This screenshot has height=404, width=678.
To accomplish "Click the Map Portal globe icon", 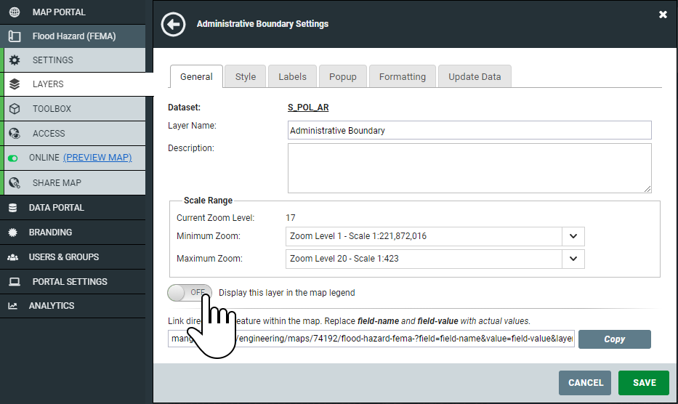I will [x=14, y=12].
